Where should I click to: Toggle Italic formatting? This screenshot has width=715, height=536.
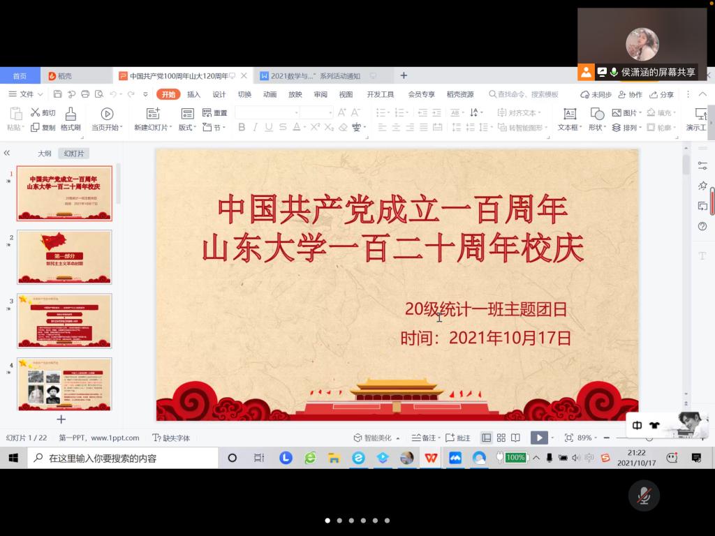click(256, 127)
